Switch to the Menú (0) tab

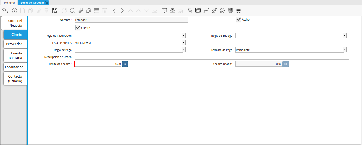click(9, 2)
